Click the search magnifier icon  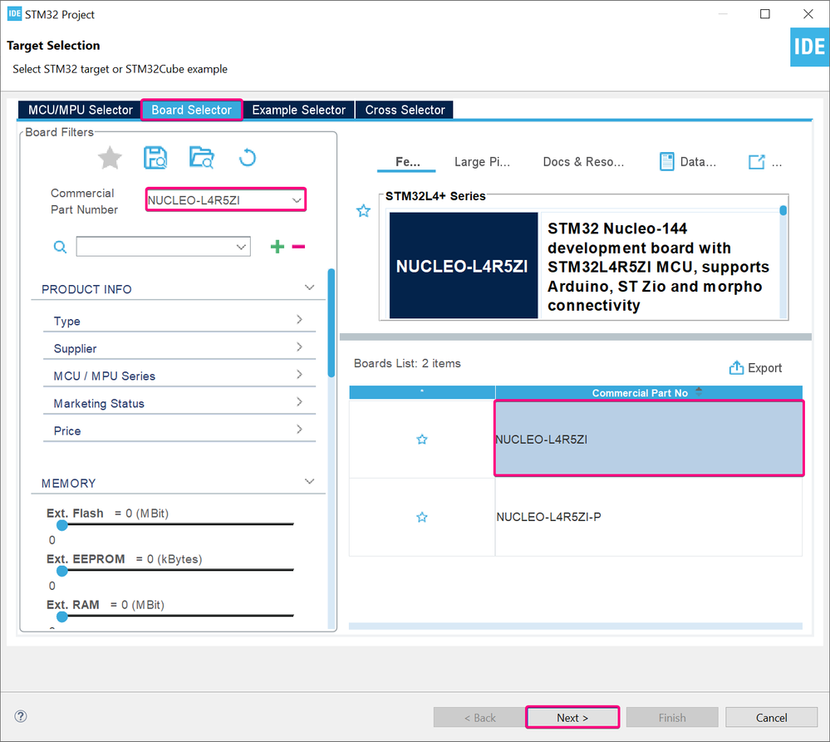61,247
